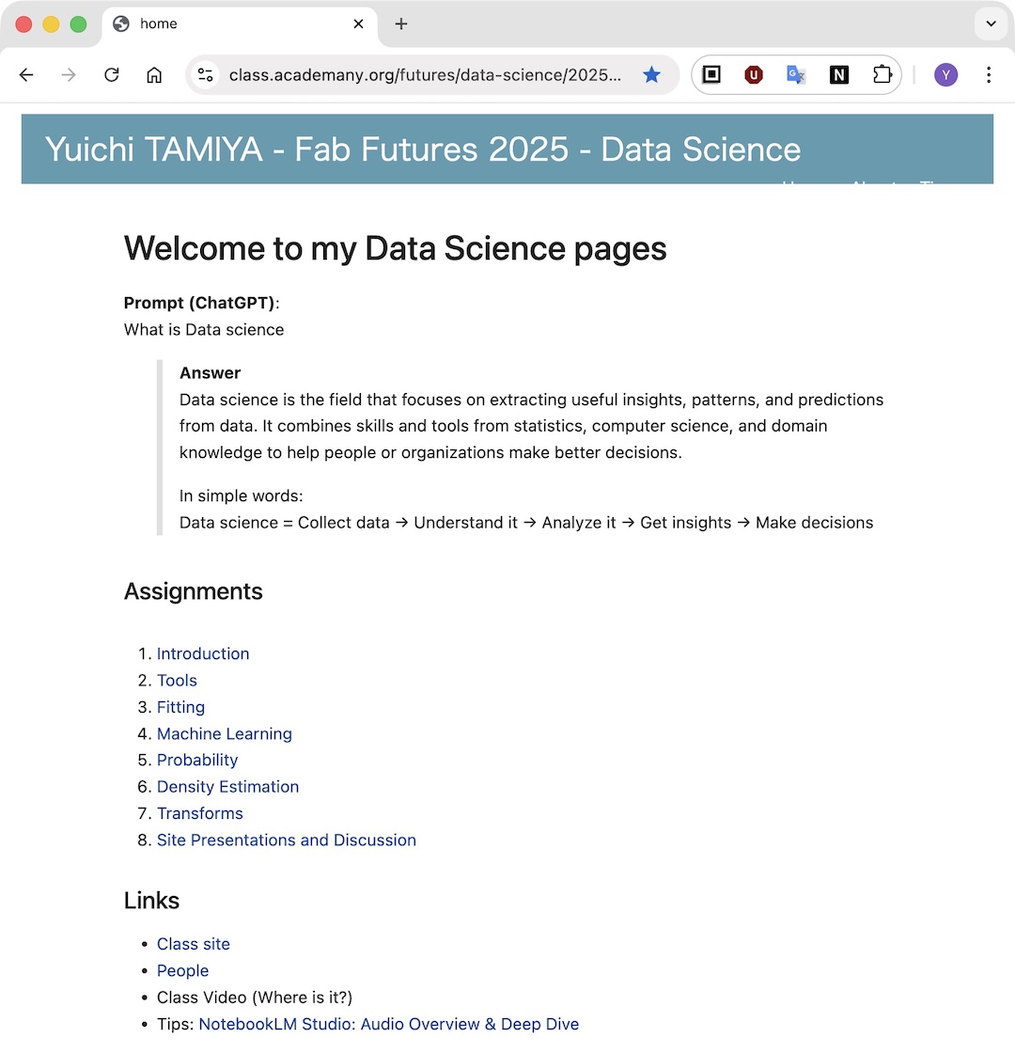The image size is (1015, 1053).
Task: Click the QR-style square extension icon
Action: coord(711,75)
